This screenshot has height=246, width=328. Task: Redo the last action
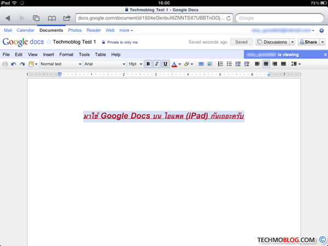click(22, 64)
